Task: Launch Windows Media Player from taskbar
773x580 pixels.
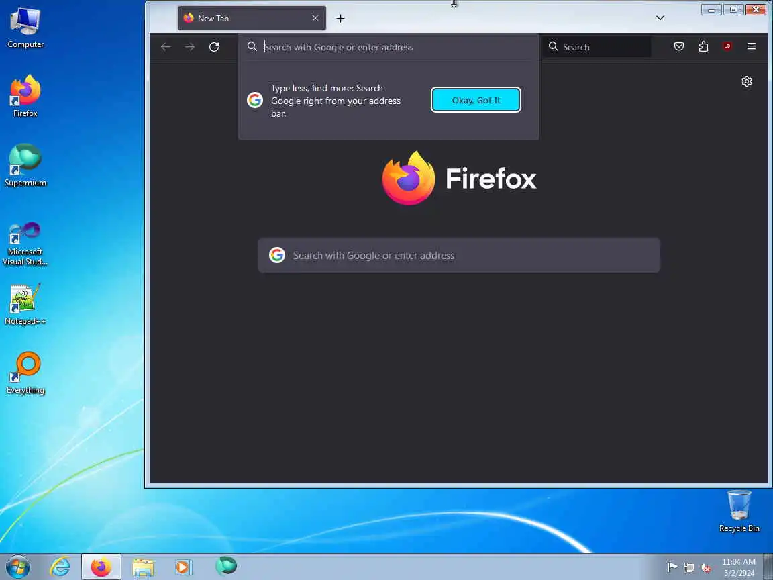Action: tap(183, 567)
